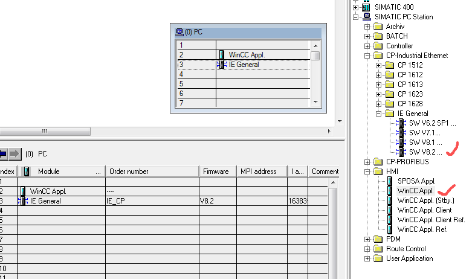
Task: Expand the CP-PROFIBUS tree node
Action: pyautogui.click(x=367, y=161)
